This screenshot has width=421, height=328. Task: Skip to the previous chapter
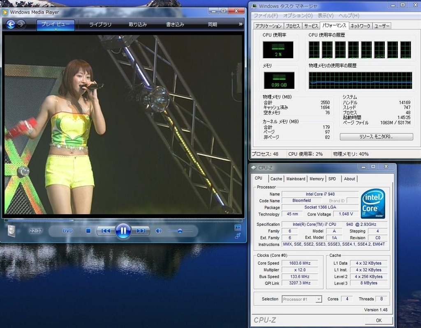(x=105, y=231)
